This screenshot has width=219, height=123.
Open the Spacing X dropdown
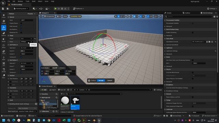click(26, 48)
